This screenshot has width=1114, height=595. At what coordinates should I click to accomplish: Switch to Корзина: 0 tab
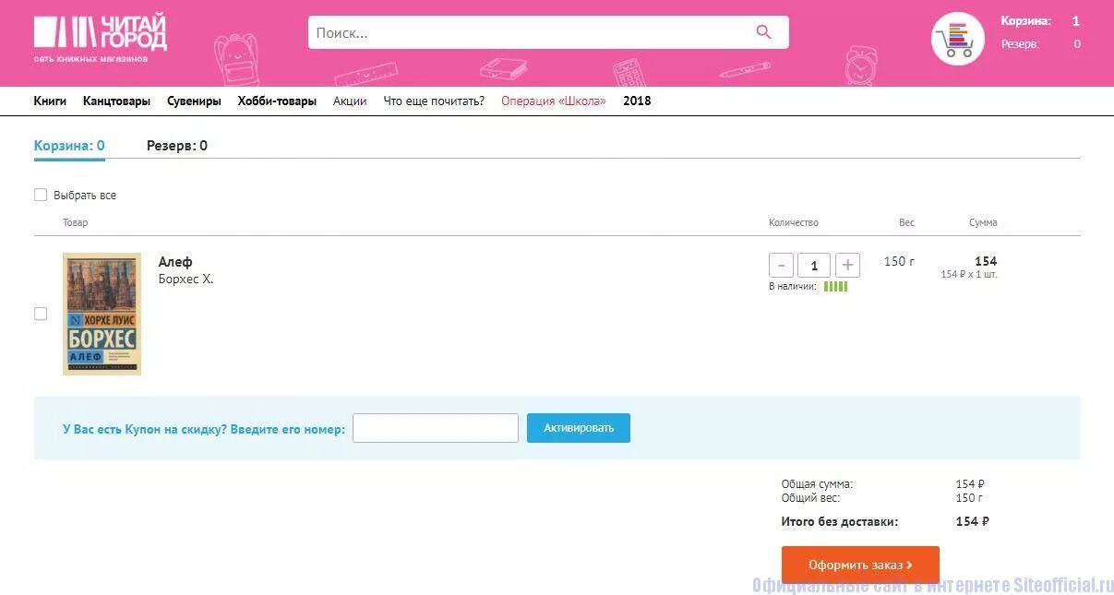click(x=69, y=146)
